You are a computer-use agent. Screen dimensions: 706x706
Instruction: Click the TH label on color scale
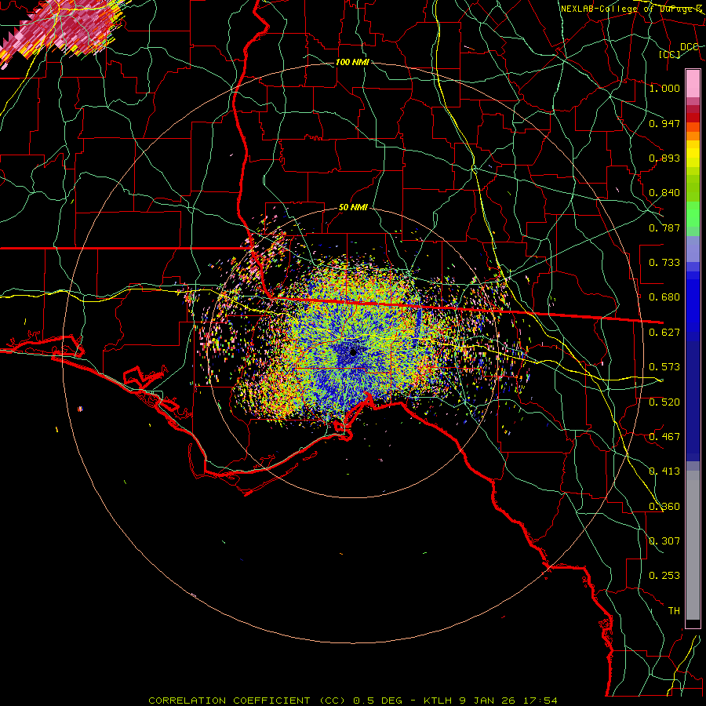674,611
